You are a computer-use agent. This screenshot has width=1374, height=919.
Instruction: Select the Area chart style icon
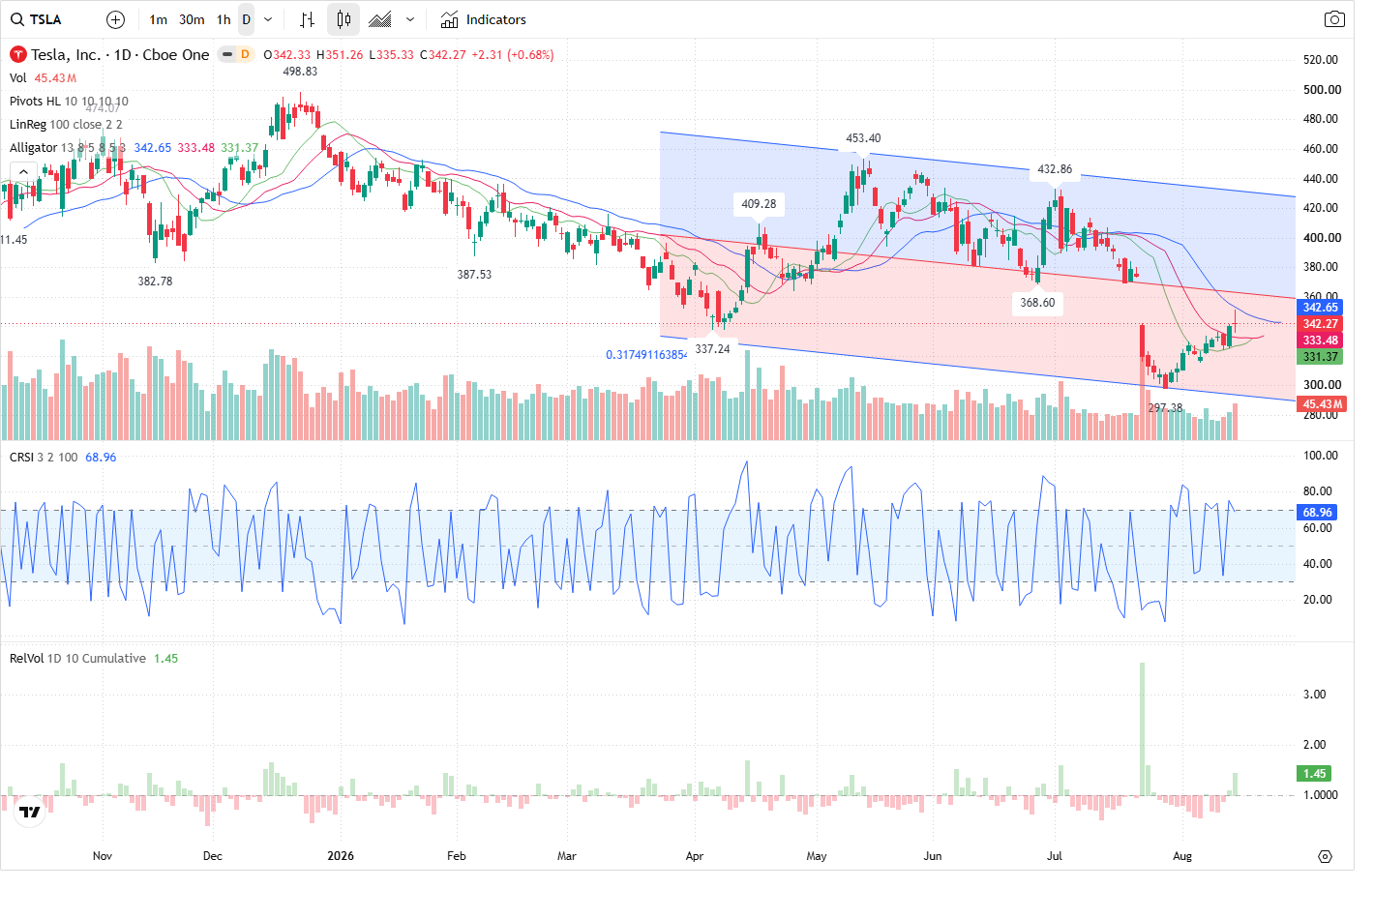pos(380,19)
